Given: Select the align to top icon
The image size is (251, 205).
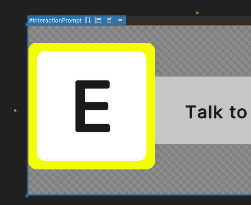Looking at the screenshot, I should coord(109,20).
